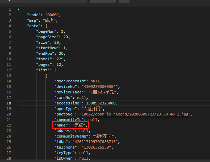
Task: Click line number 20 in gutter
Action: pyautogui.click(x=9, y=114)
